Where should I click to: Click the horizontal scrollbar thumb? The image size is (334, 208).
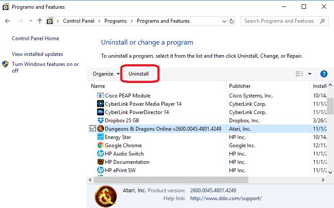tap(171, 180)
